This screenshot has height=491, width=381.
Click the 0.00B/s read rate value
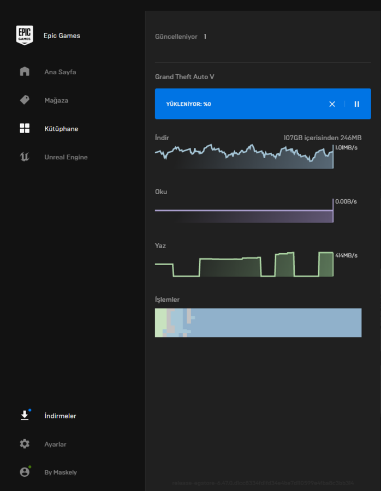coord(346,201)
